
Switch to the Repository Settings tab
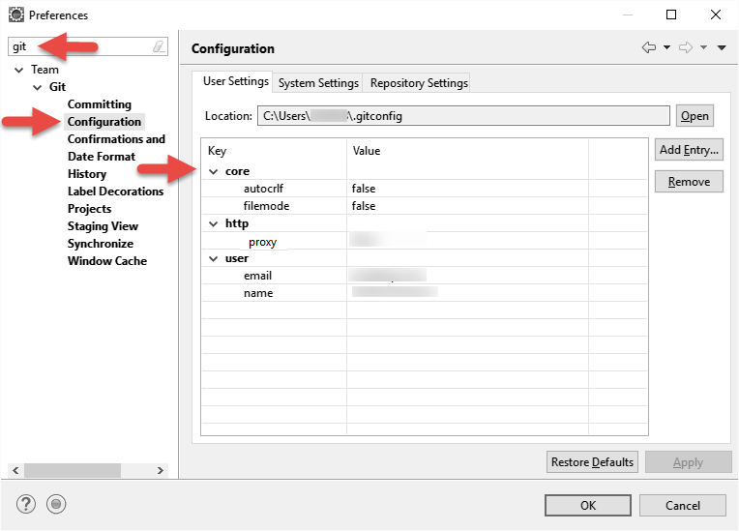419,83
